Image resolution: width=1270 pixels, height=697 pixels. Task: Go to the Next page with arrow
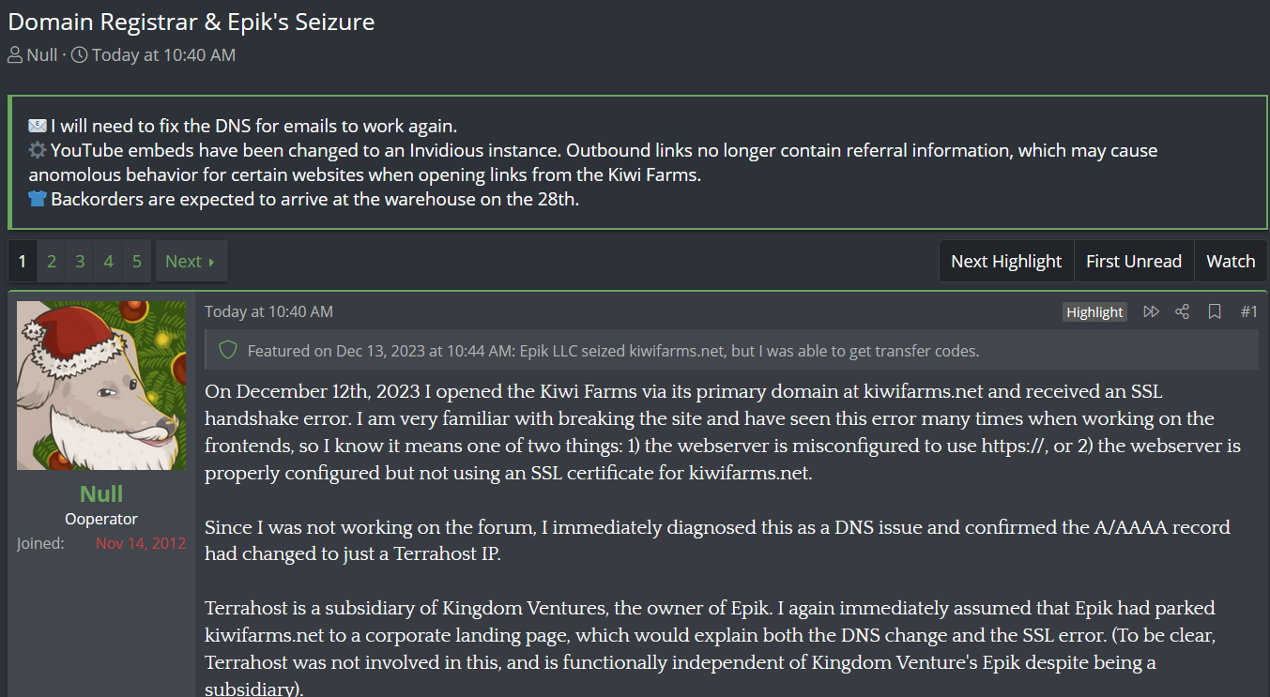pos(191,261)
